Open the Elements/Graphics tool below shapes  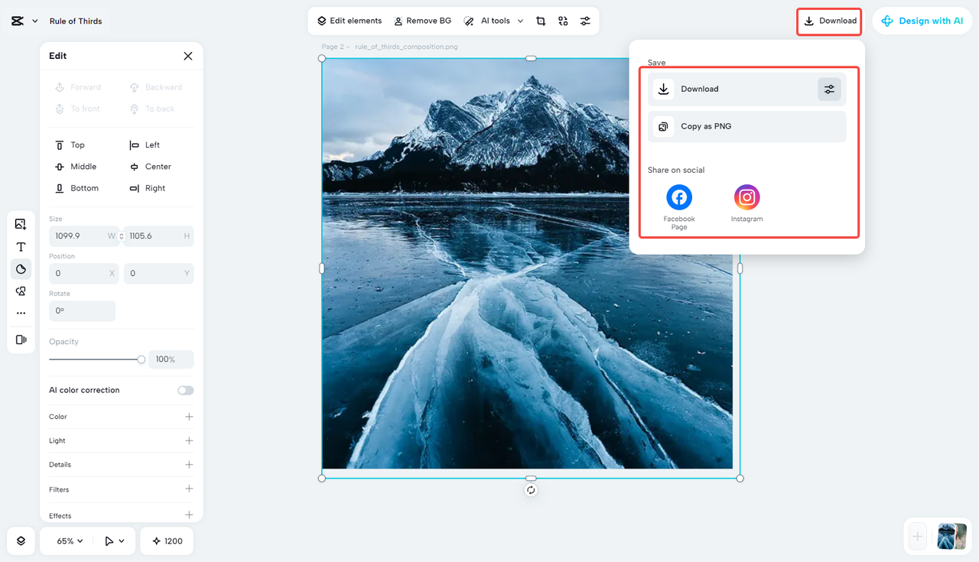[21, 291]
